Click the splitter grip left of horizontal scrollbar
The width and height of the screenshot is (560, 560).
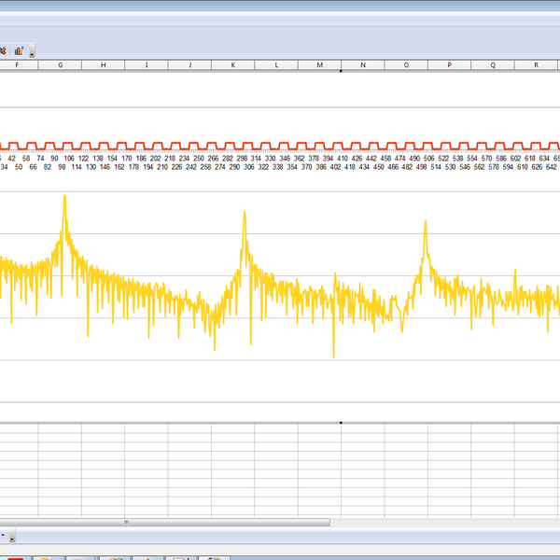coord(126,522)
